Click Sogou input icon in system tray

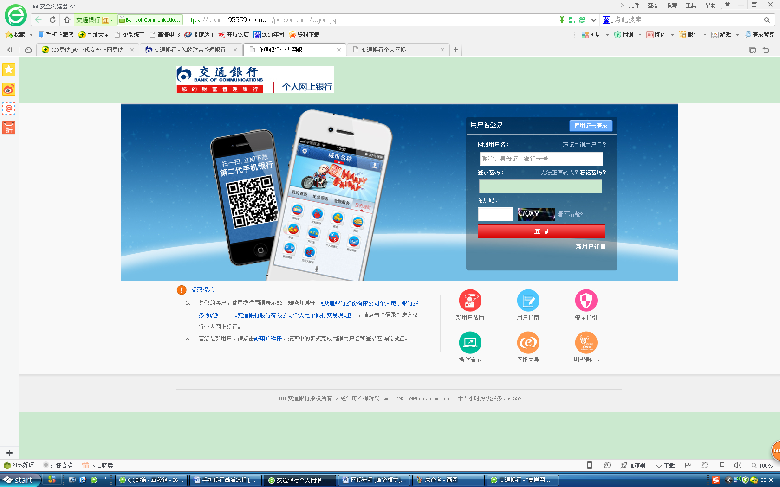715,480
